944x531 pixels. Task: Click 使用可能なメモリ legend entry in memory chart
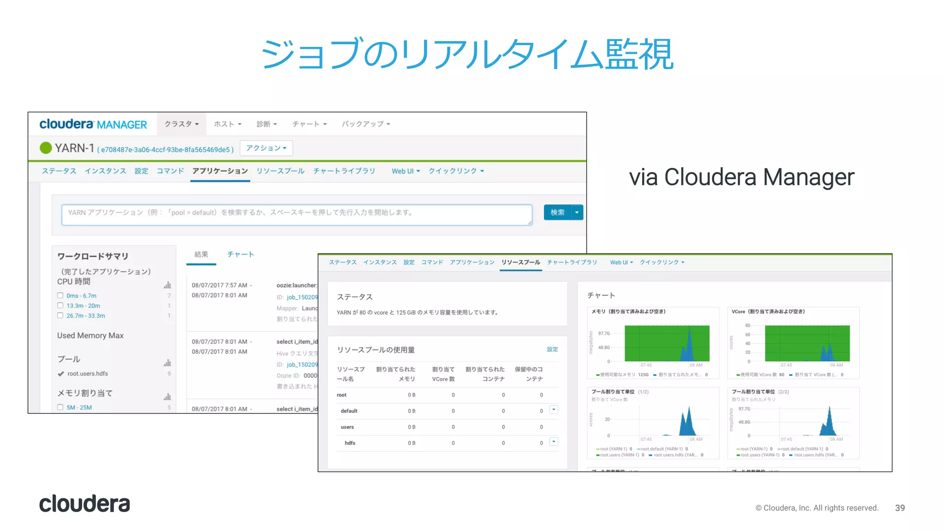(x=622, y=375)
